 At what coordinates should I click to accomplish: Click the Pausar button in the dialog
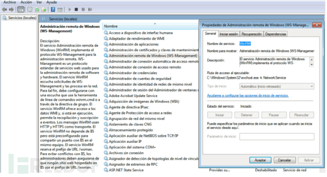pyautogui.click(x=274, y=115)
